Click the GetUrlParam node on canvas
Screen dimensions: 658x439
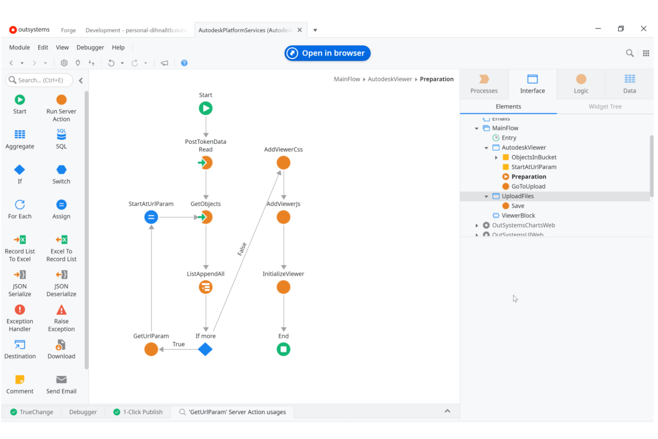pos(151,350)
